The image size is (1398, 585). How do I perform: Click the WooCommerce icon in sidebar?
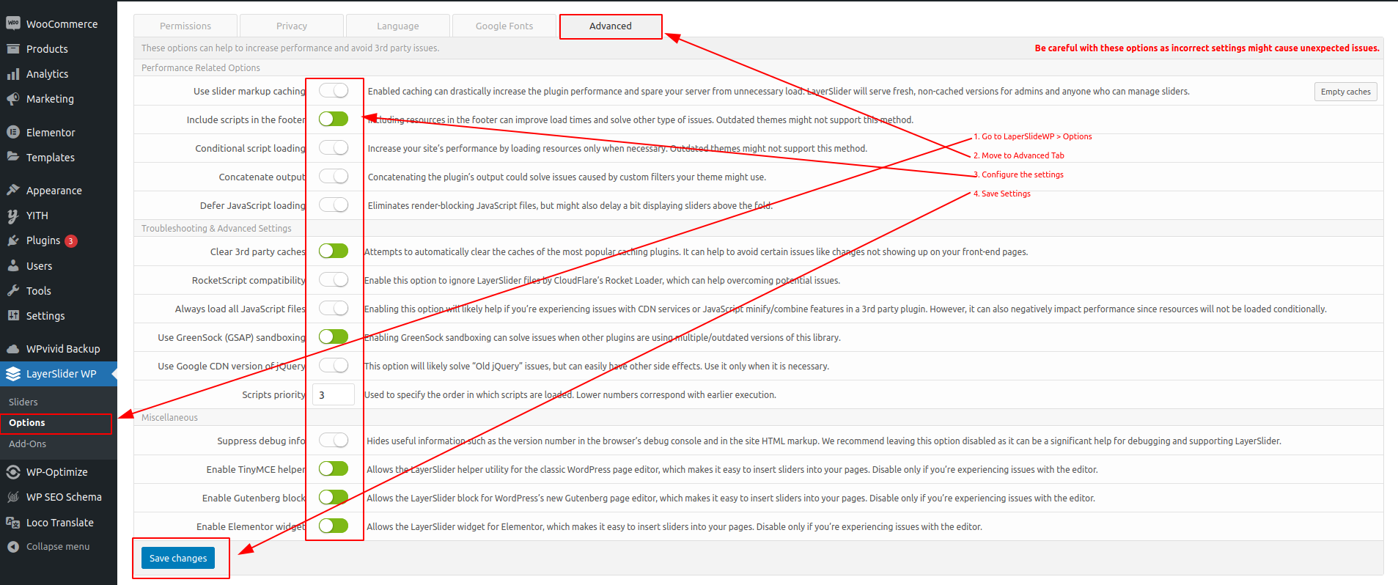13,23
